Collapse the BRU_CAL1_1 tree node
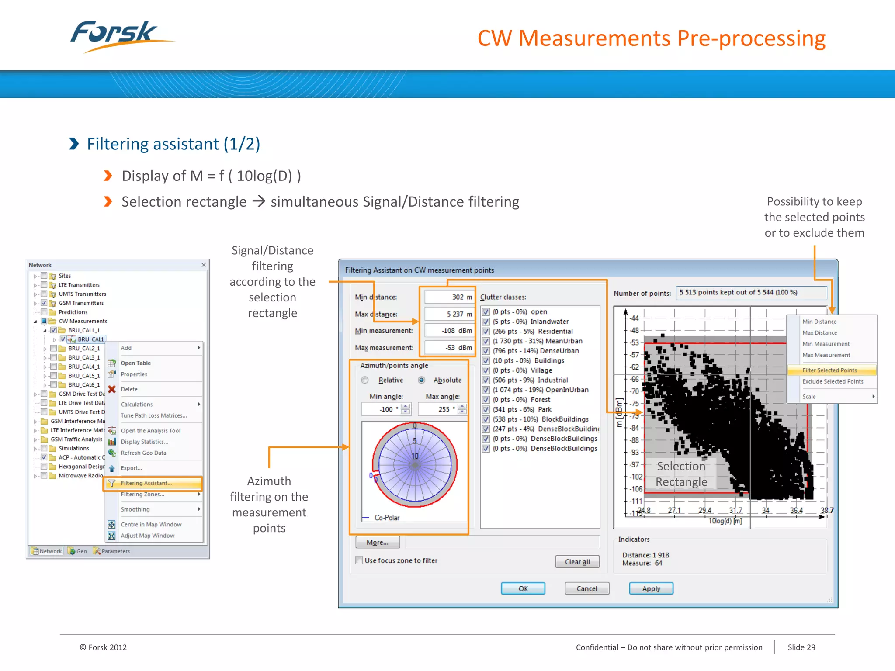Screen dimensions: 895x671 coord(45,331)
